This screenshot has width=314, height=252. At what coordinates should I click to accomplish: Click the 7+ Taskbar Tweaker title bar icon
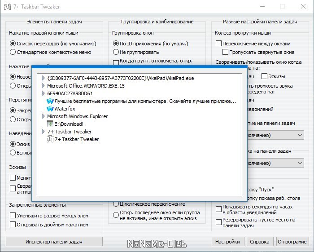click(8, 6)
